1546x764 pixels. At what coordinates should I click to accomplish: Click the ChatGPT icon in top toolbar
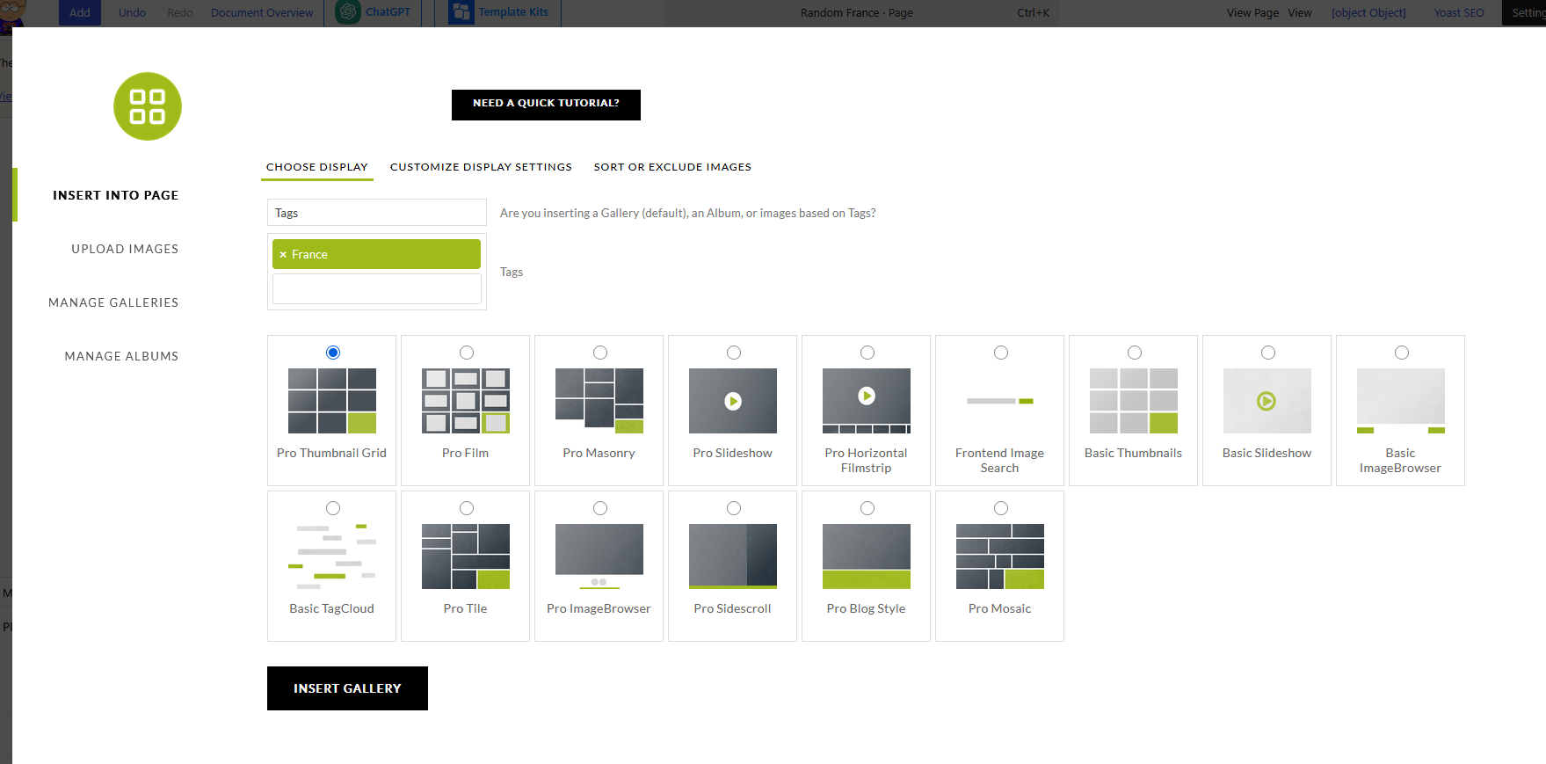(x=349, y=12)
